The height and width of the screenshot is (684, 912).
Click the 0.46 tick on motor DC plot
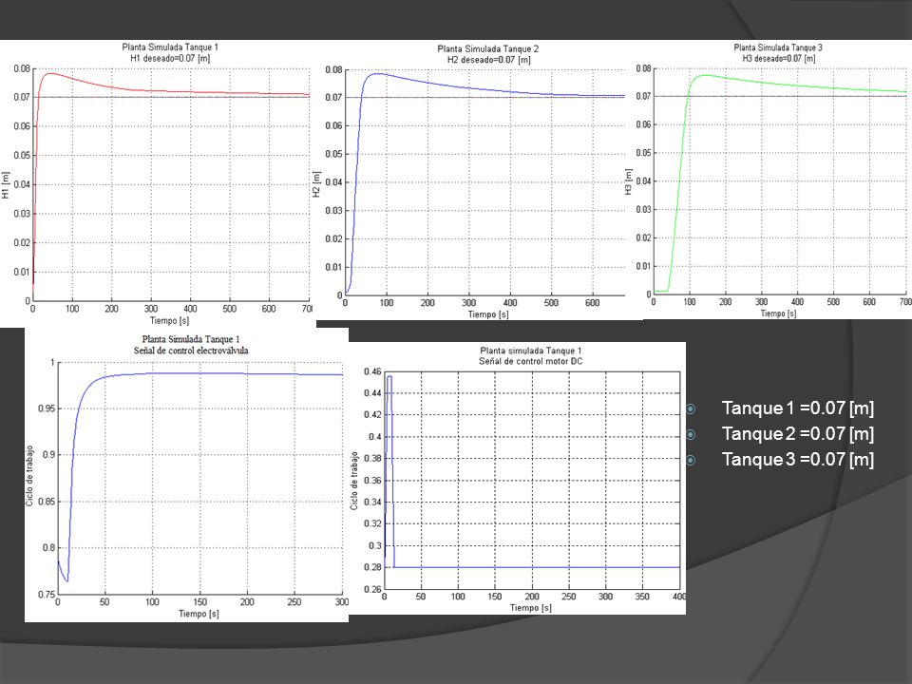click(372, 371)
